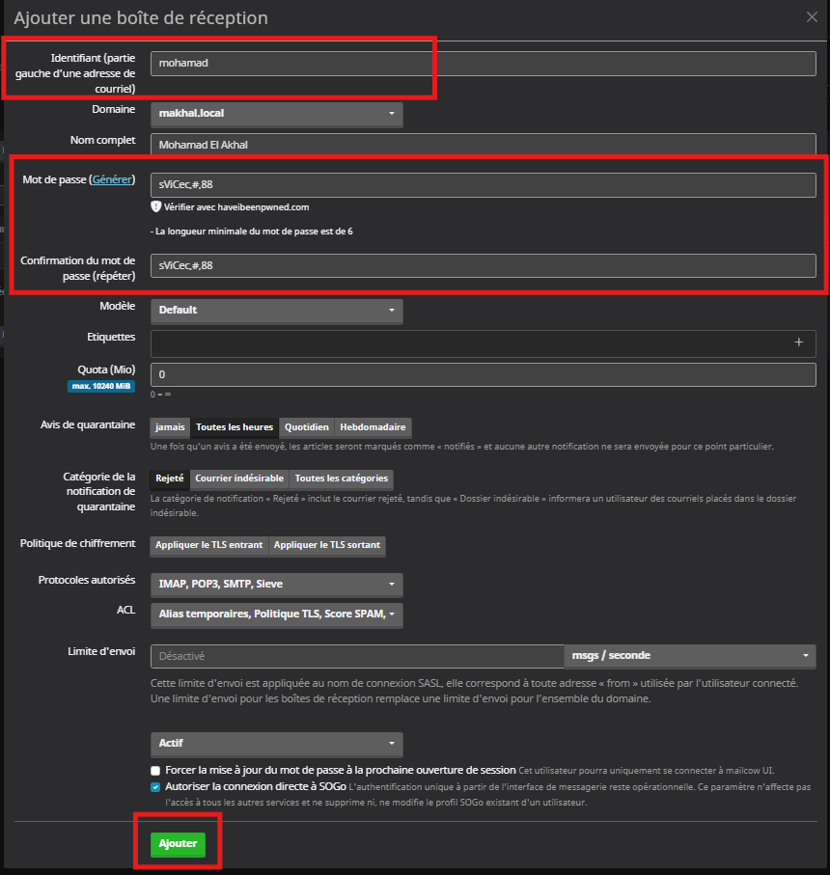Click the max. 10240 MiB badge
Image resolution: width=830 pixels, height=875 pixels.
[x=101, y=386]
